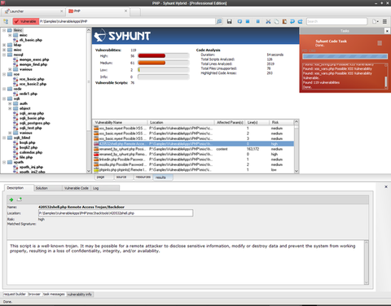Click the undo arrow icon
The height and width of the screenshot is (306, 391).
click(x=292, y=21)
